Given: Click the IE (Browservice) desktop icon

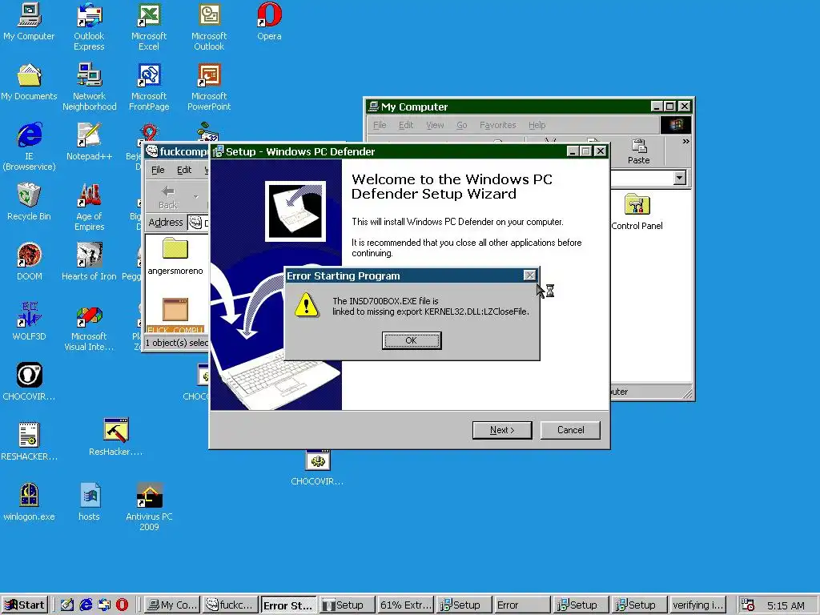Looking at the screenshot, I should [x=29, y=147].
